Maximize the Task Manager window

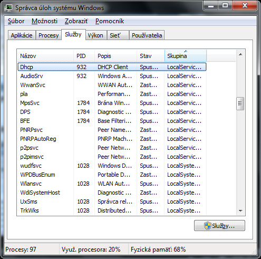point(225,6)
